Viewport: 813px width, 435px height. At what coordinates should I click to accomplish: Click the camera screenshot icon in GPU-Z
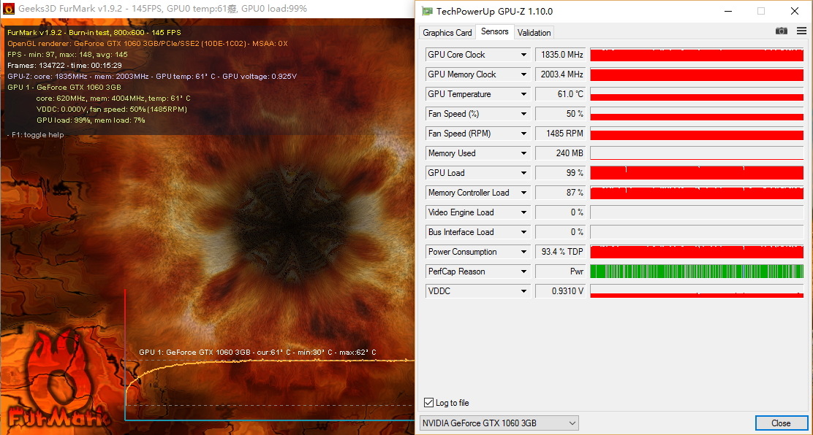(x=782, y=31)
